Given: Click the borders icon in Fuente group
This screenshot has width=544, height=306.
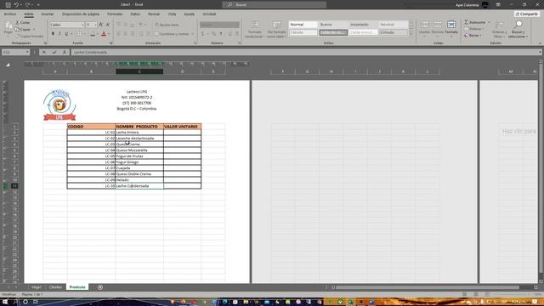Looking at the screenshot, I should pyautogui.click(x=79, y=34).
